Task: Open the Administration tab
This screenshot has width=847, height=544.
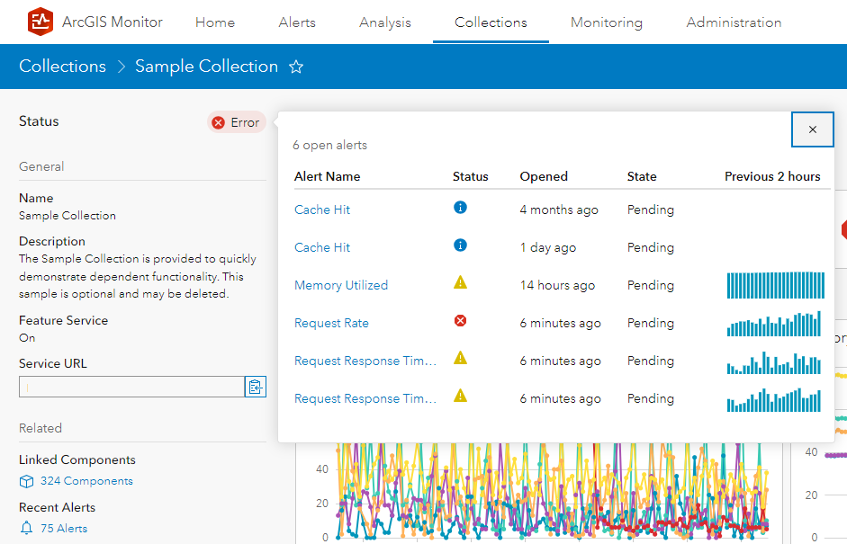Action: pos(734,22)
